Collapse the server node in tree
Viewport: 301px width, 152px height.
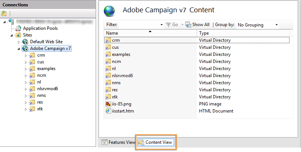pos(4,22)
